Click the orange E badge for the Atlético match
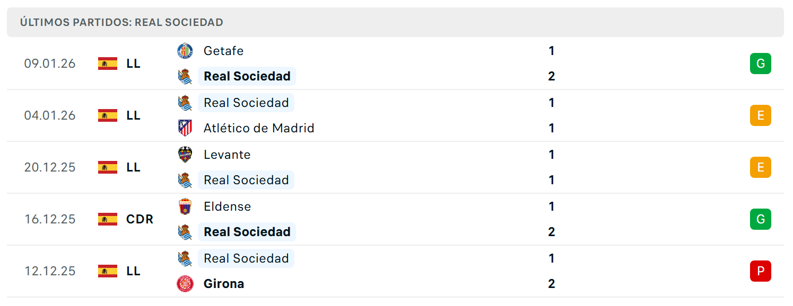793x306 pixels. pos(760,115)
